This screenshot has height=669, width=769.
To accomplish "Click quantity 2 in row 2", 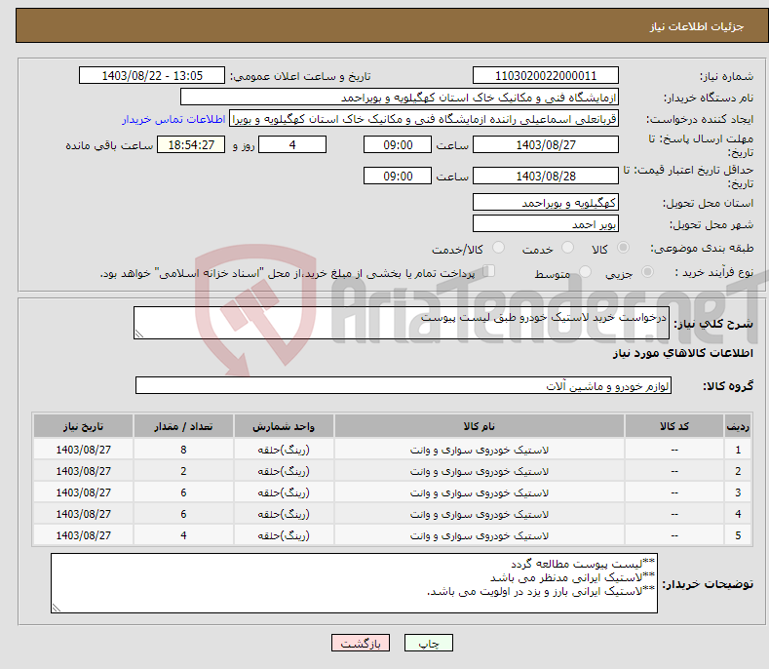I will (183, 471).
